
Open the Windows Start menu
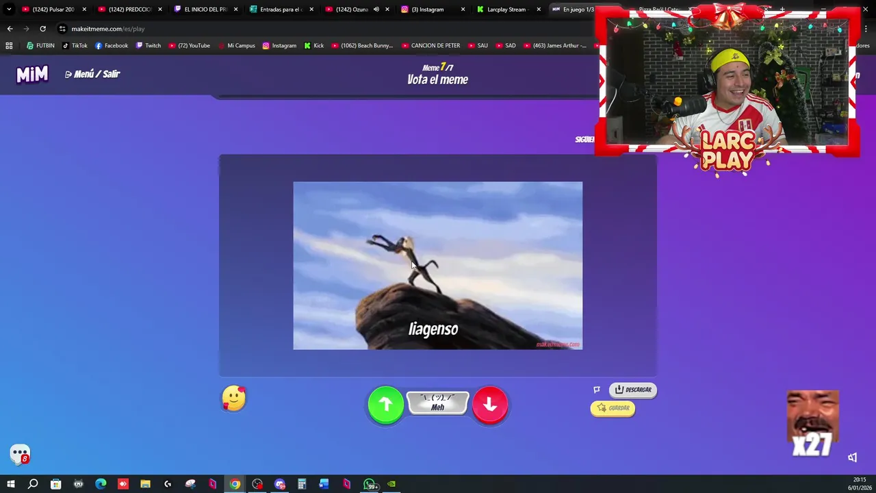tap(10, 484)
